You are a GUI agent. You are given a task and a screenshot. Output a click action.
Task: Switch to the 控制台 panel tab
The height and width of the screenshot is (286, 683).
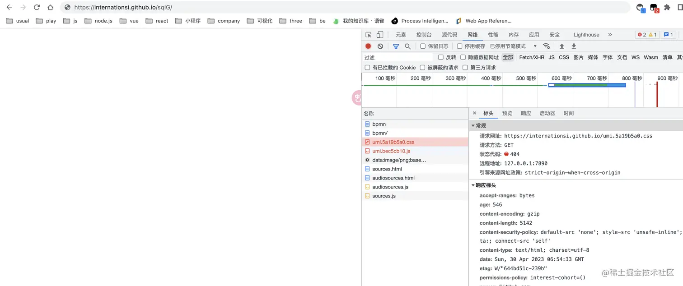424,35
